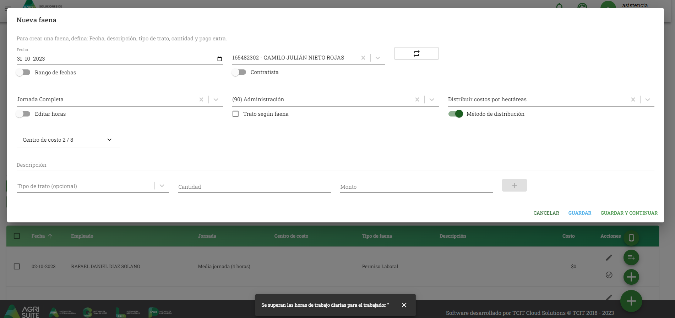
Task: Click the middle green plus floating button
Action: pos(631,277)
